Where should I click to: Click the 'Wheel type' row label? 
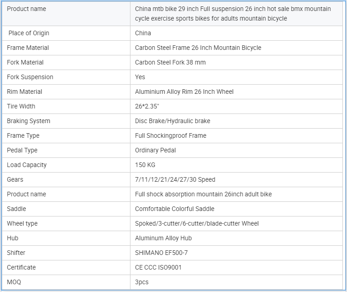coord(22,223)
